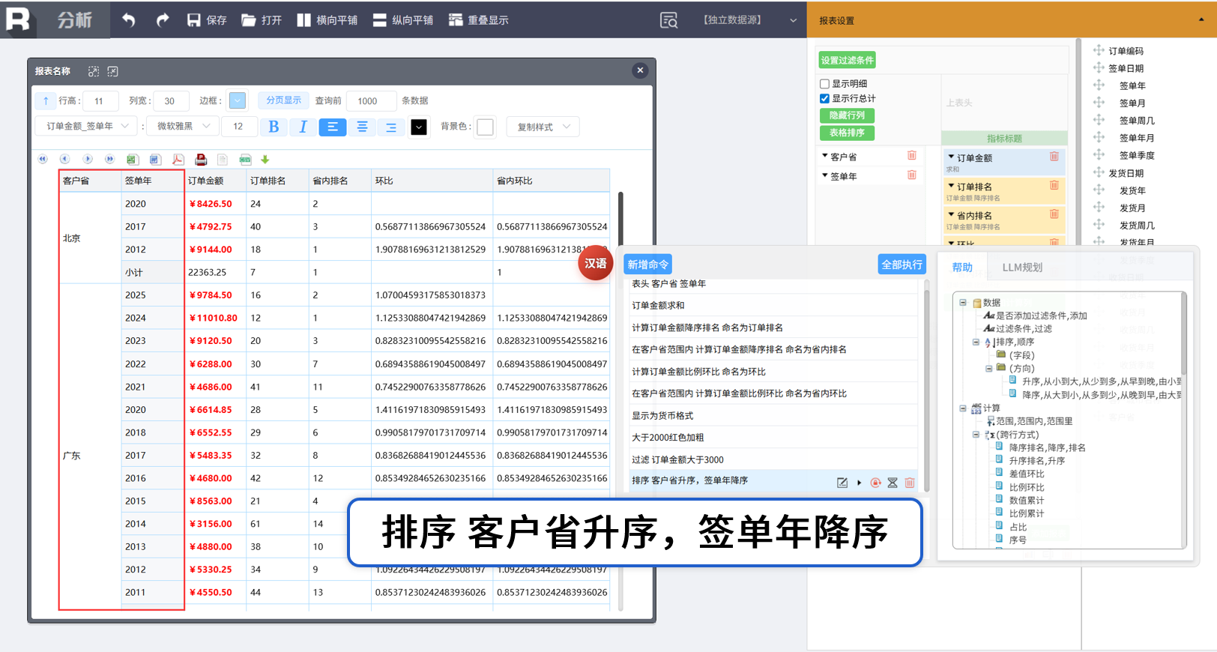
Task: Delete the selected 排序 command with trash icon
Action: 910,483
